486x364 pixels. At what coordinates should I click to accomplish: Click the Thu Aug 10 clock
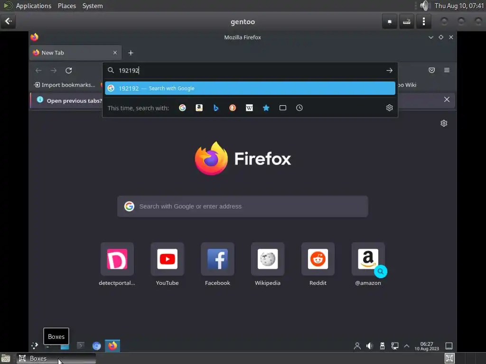[459, 6]
